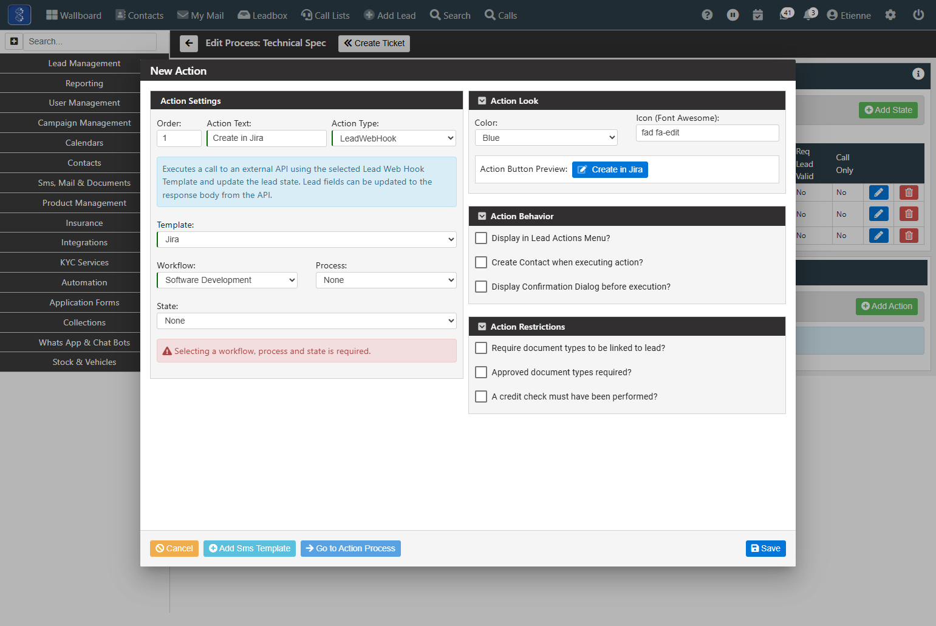Open chat messages with 41 badge

(x=786, y=15)
